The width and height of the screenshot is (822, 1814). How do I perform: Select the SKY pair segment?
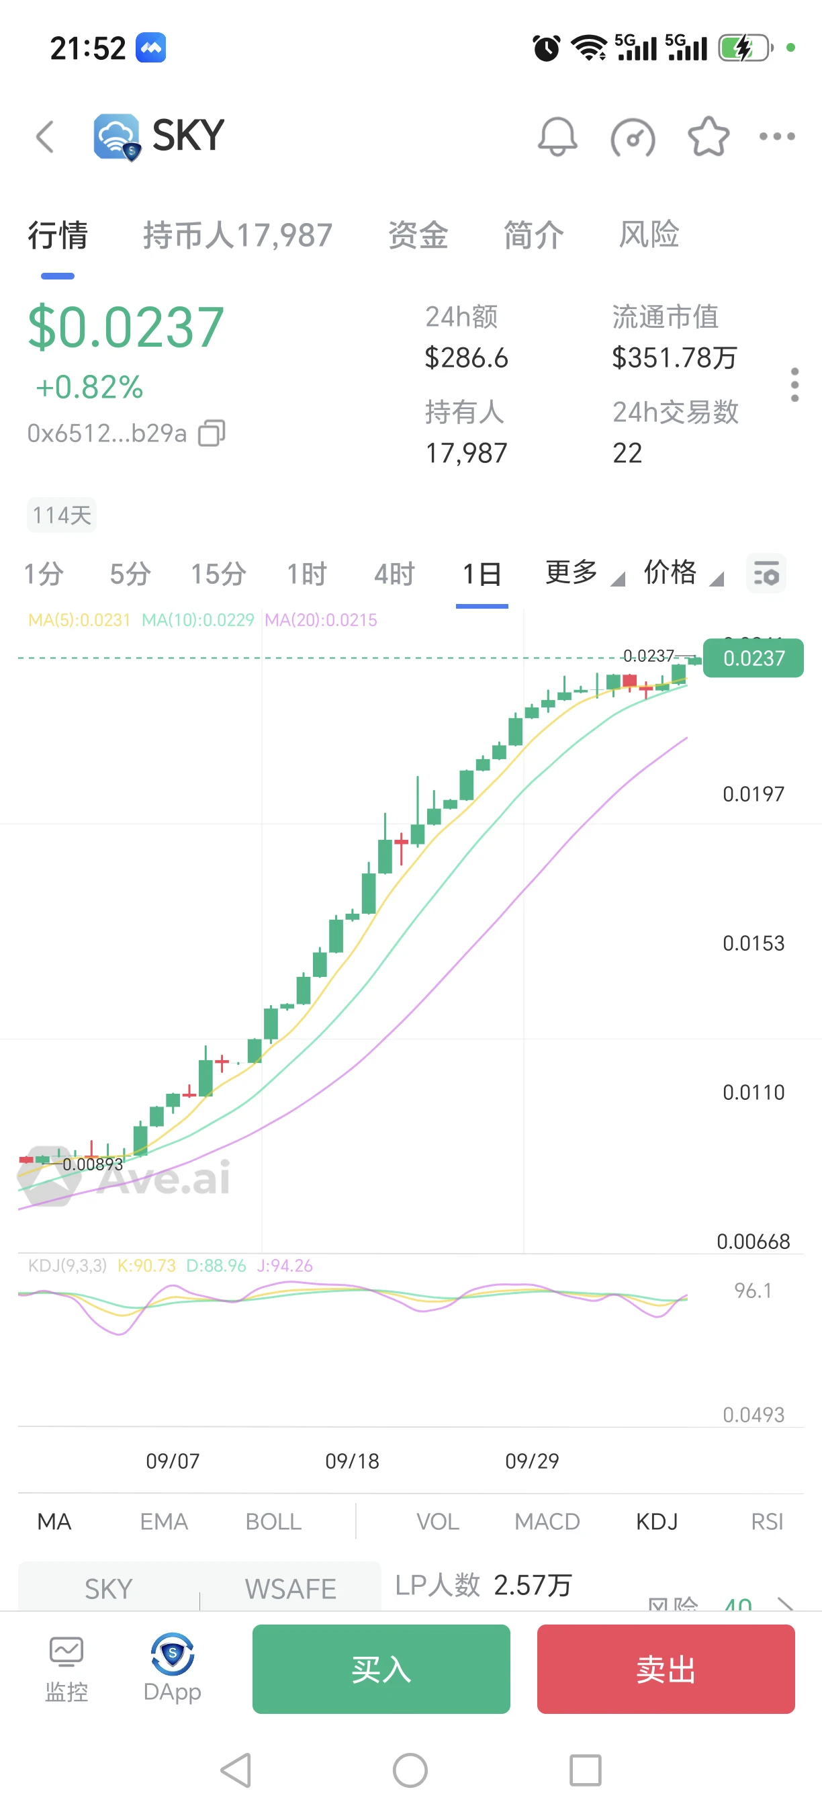click(x=108, y=1589)
